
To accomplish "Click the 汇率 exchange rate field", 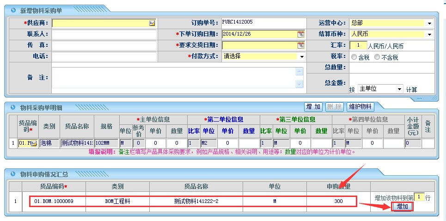I will [x=358, y=45].
